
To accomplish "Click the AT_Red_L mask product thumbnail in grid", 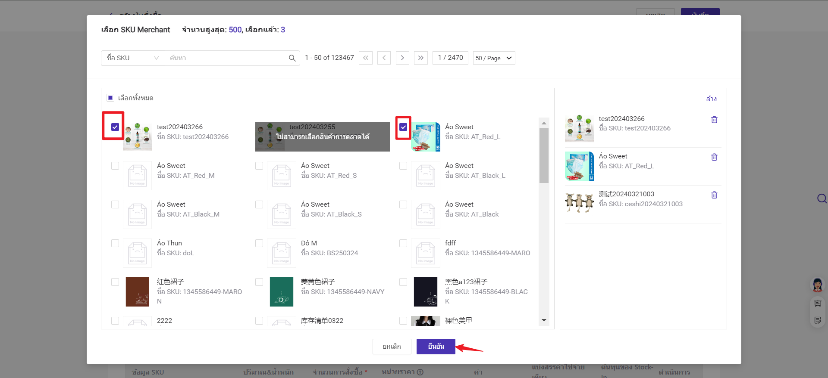I will pos(426,136).
